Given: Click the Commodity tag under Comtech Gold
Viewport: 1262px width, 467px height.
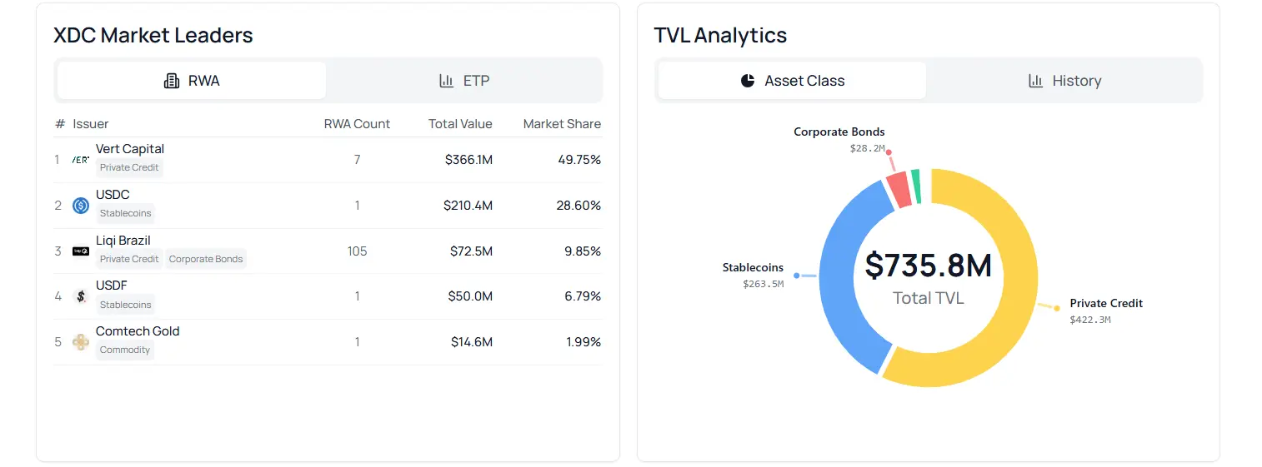Looking at the screenshot, I should point(125,350).
